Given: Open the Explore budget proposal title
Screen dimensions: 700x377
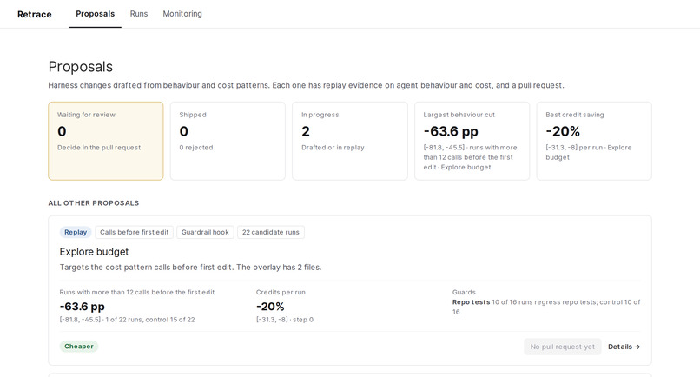Looking at the screenshot, I should click(x=94, y=252).
